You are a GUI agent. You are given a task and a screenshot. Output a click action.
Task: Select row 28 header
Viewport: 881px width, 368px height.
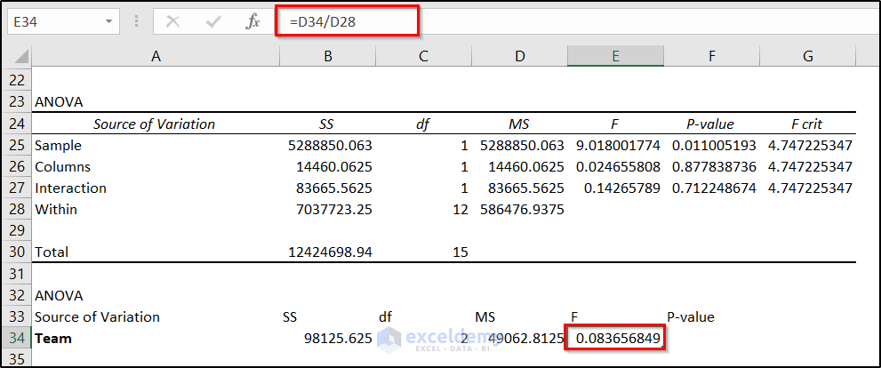point(18,209)
